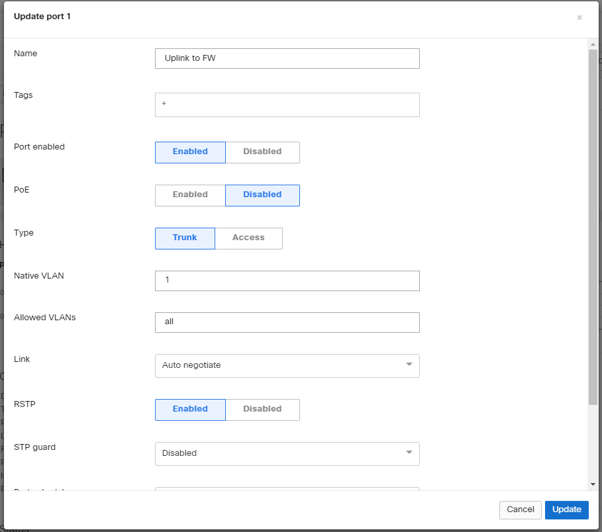Screen dimensions: 602x532
Task: Disable RSTP for this port
Action: [x=262, y=409]
